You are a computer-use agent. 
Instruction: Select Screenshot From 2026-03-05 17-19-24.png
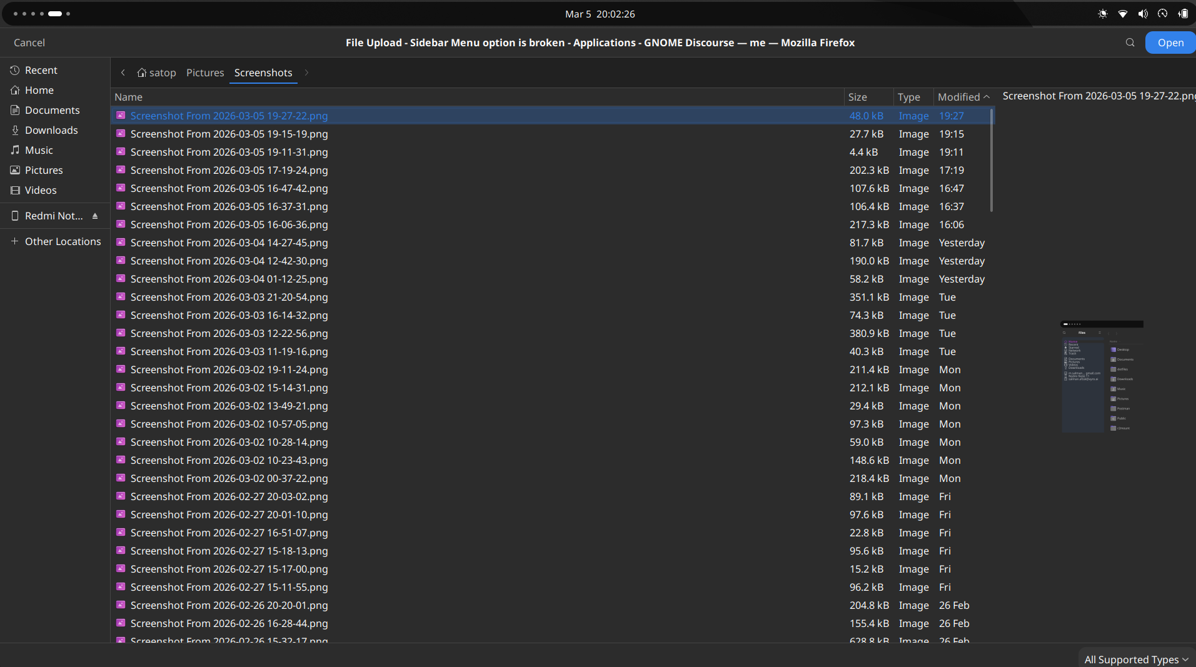229,170
